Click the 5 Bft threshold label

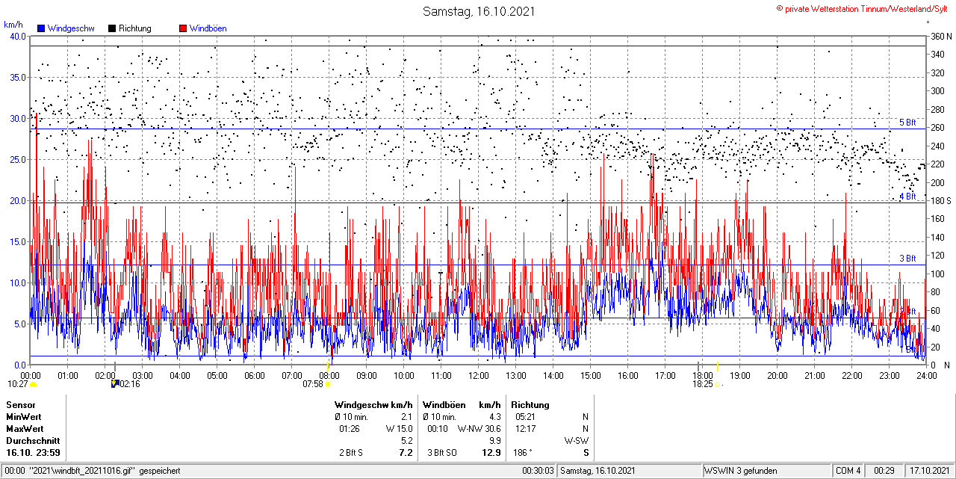click(907, 123)
